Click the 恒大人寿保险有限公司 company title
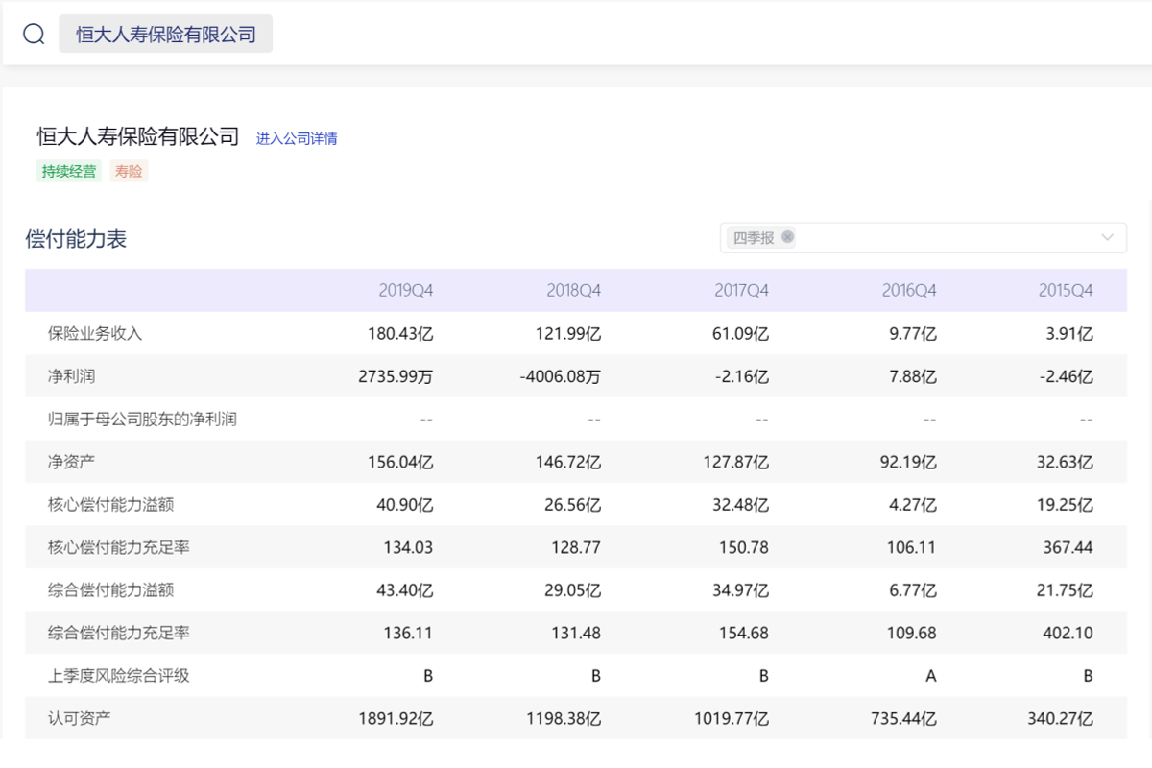The width and height of the screenshot is (1152, 768). (138, 136)
